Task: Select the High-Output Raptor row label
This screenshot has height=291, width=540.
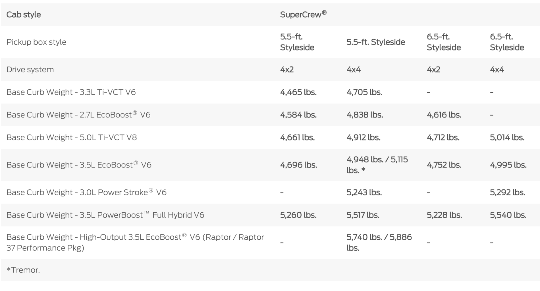Action: pos(135,242)
